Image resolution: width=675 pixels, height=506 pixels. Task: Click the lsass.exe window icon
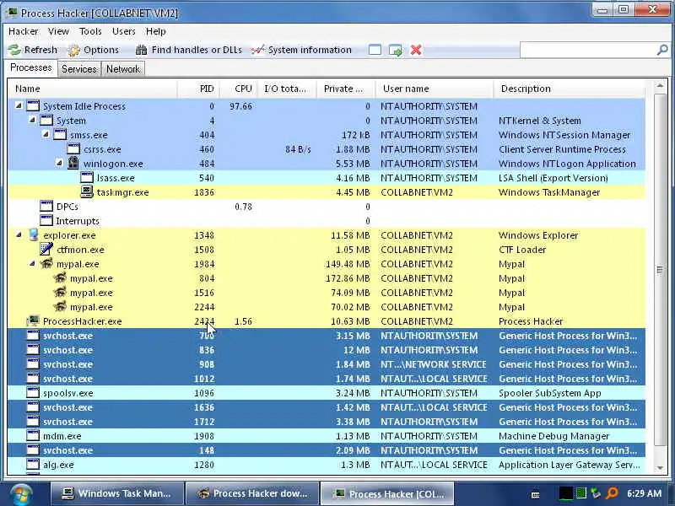87,177
